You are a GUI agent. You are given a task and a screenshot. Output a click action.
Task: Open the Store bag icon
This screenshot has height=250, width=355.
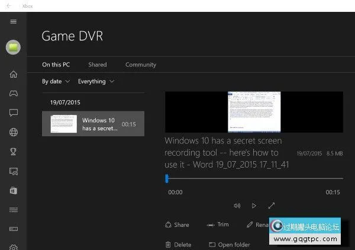pos(13,190)
